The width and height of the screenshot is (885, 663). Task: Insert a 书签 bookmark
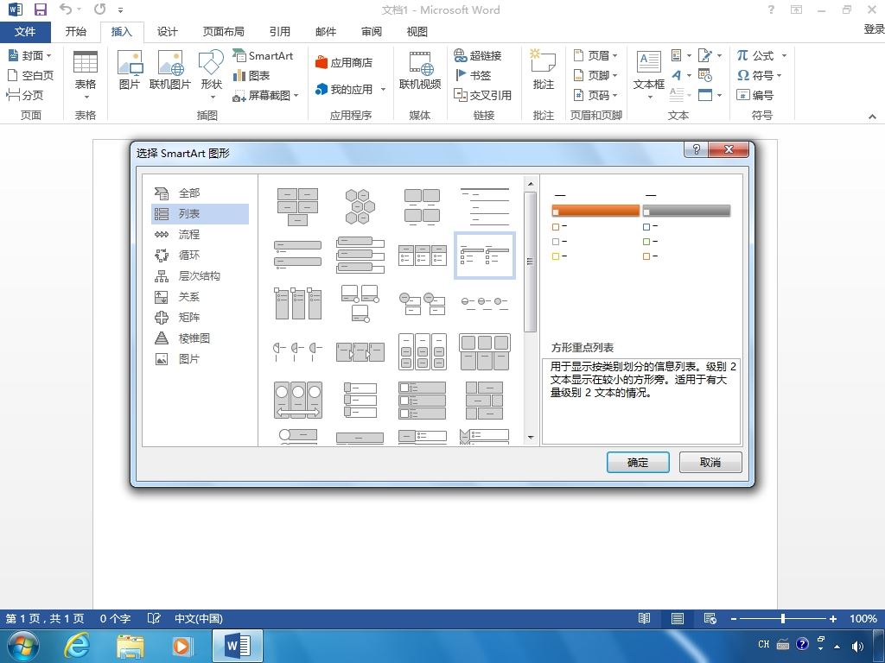(x=473, y=75)
